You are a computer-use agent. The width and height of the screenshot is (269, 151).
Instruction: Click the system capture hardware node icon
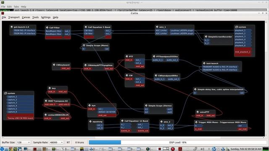click(x=5, y=93)
